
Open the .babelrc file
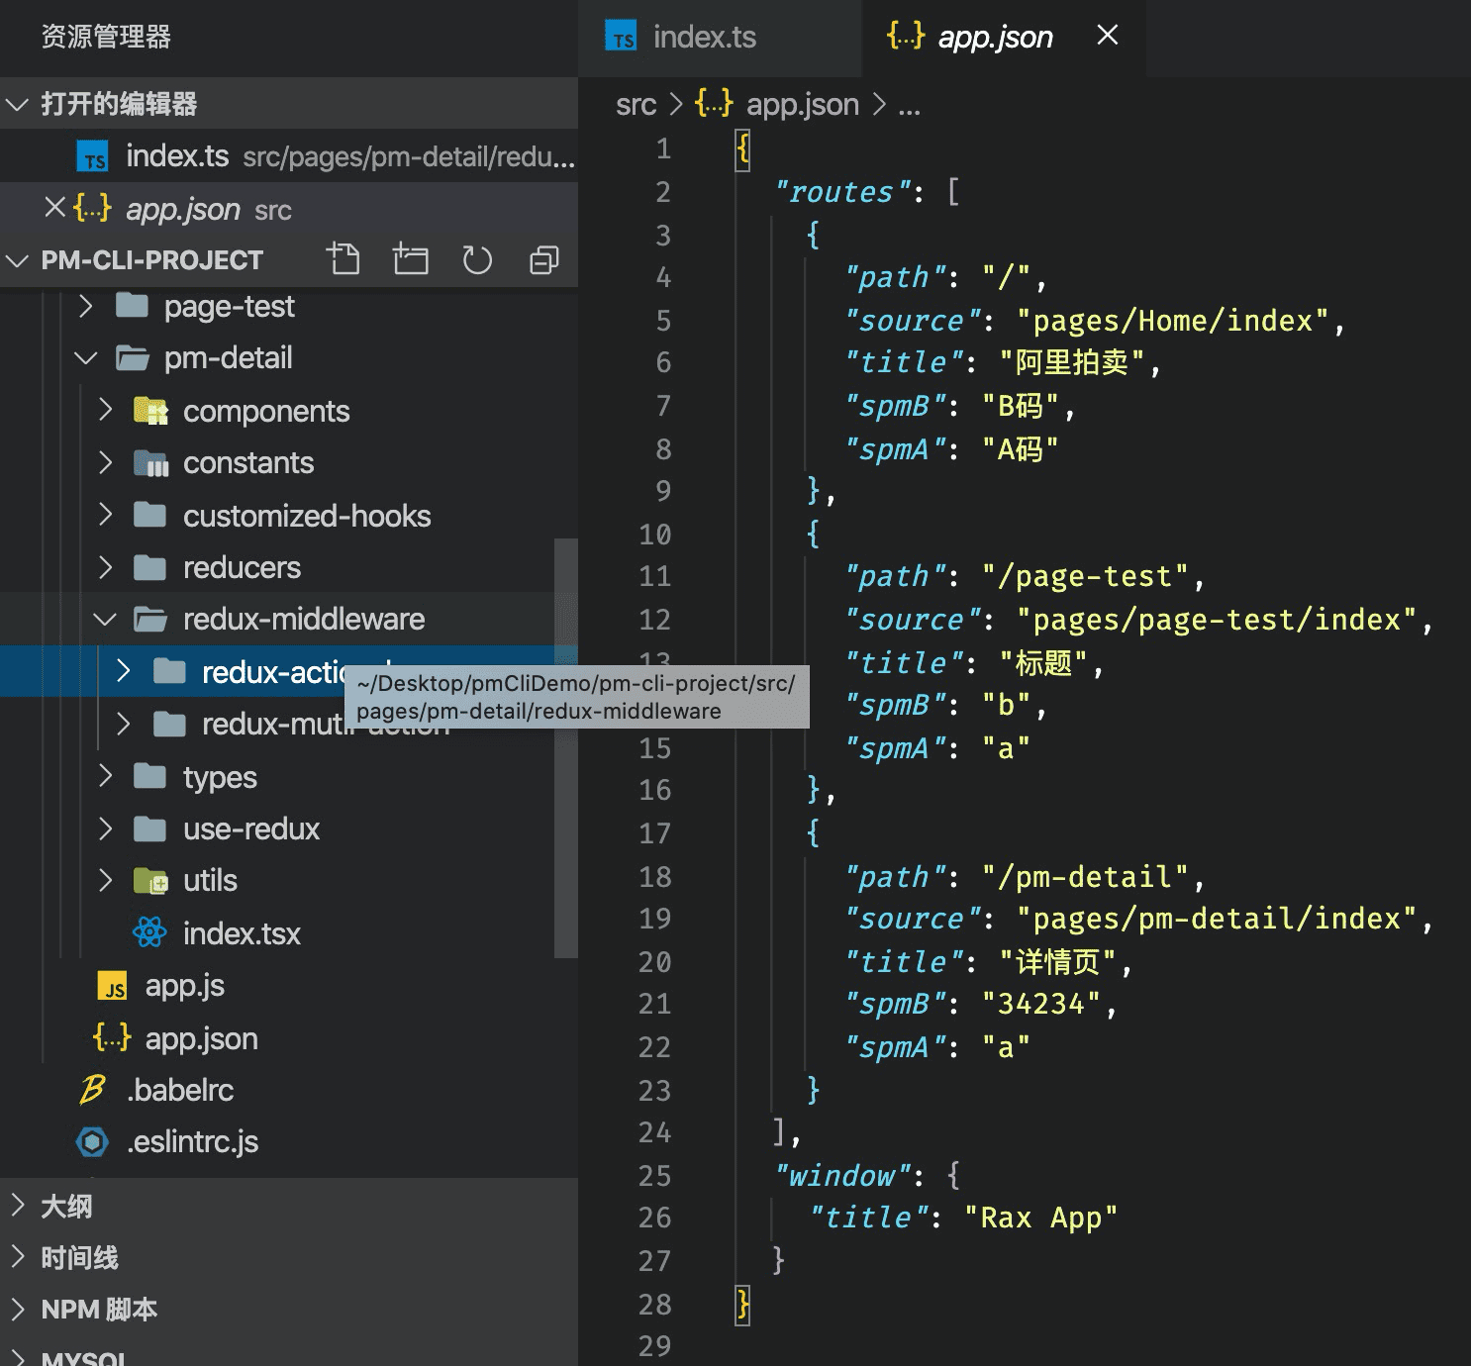[x=180, y=1090]
